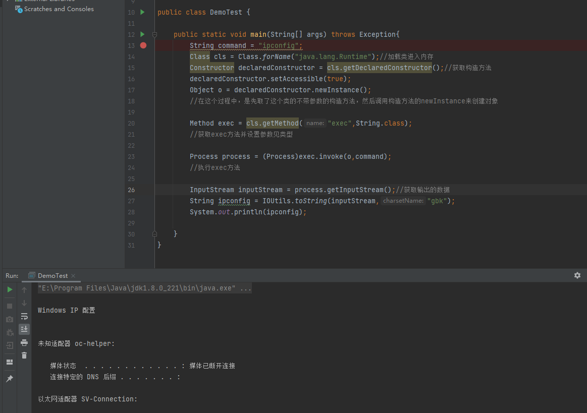Collapse the main method fold at line 12

154,34
